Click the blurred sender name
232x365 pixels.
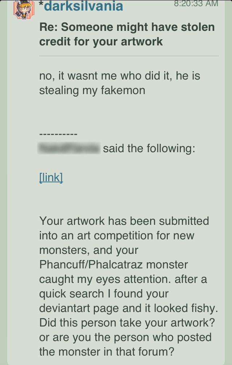pyautogui.click(x=69, y=149)
